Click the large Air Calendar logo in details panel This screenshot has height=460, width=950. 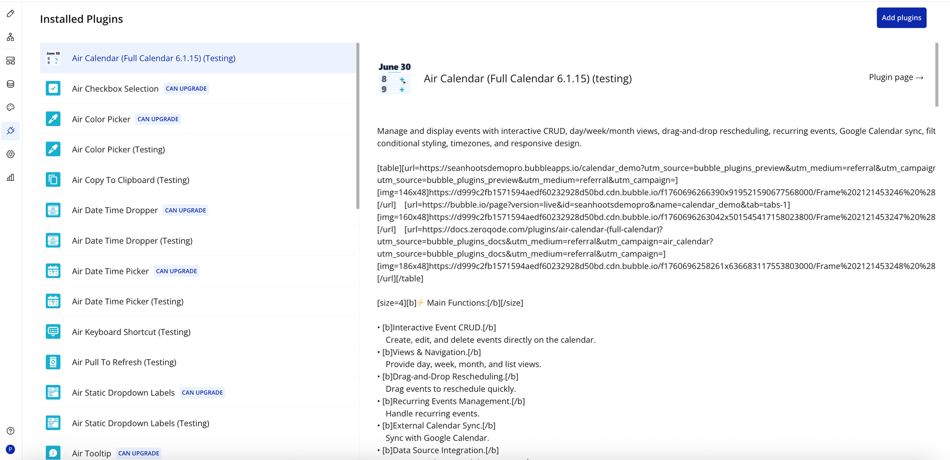coord(394,78)
